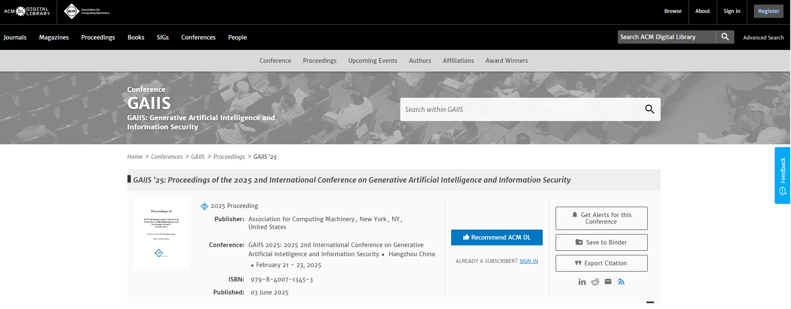Open the proceedings cover thumbnail
791x309 pixels.
(161, 233)
